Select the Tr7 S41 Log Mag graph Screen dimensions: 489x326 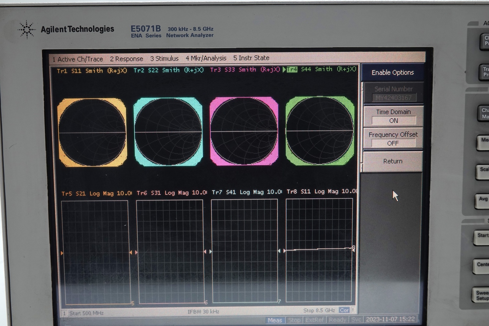244,251
